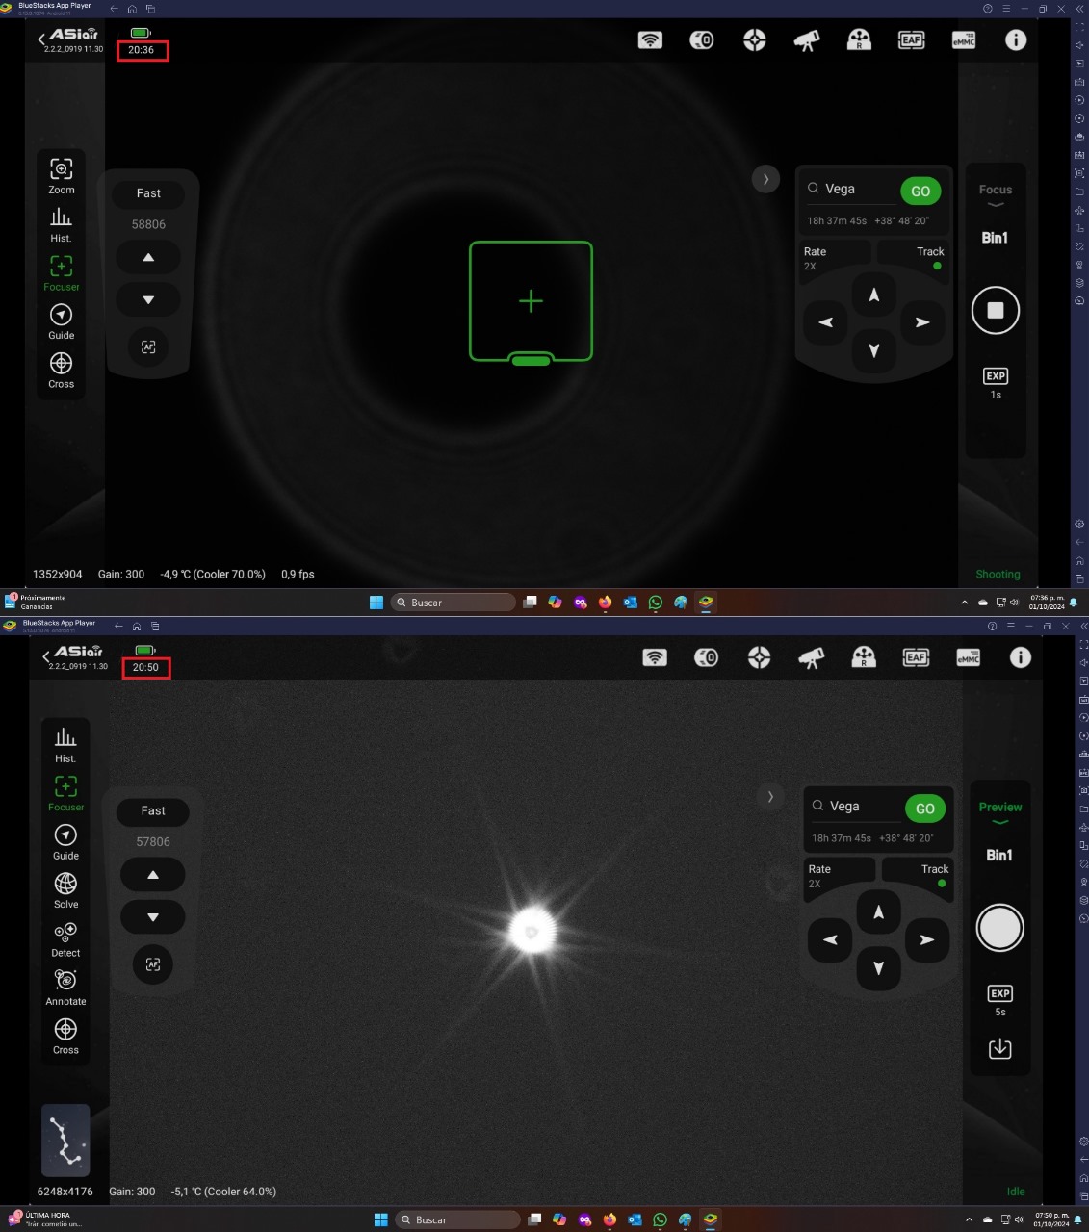
Task: Slew mount right in the Focus mode screen
Action: [x=922, y=322]
